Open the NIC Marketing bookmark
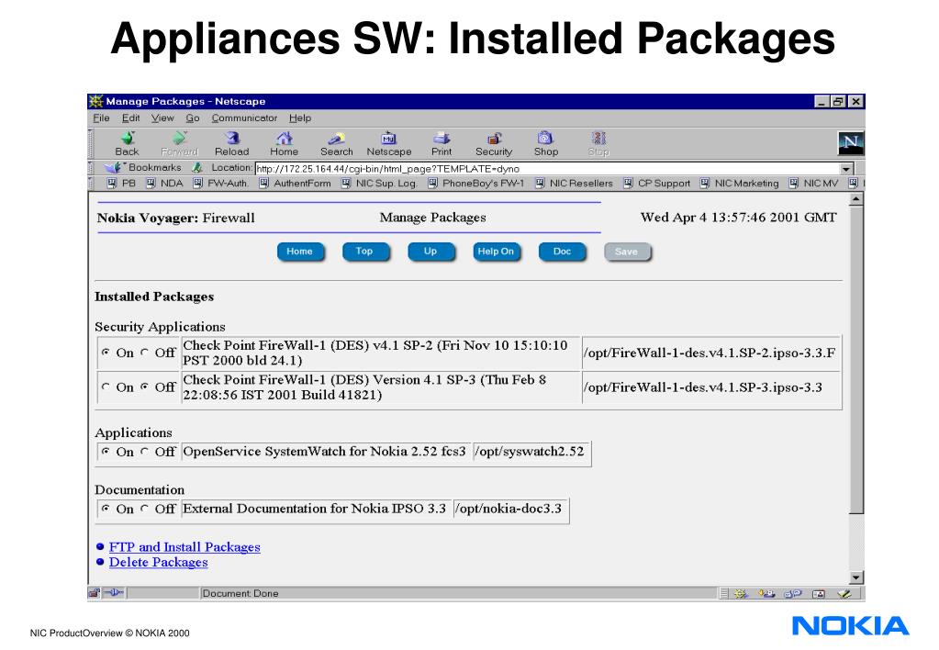 [739, 184]
